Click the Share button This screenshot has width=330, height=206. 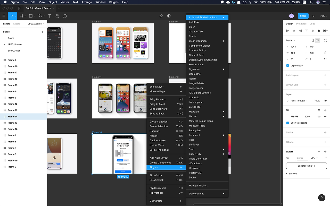tap(303, 16)
